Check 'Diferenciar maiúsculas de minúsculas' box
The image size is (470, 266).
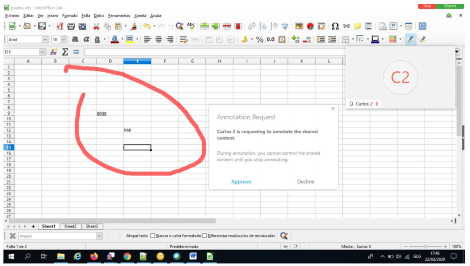tap(205, 236)
